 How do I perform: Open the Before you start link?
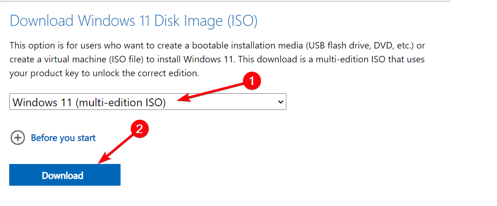63,138
